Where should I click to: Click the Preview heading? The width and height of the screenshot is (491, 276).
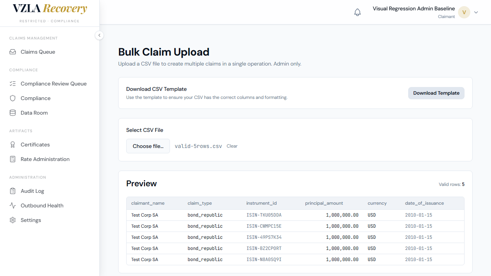142,184
